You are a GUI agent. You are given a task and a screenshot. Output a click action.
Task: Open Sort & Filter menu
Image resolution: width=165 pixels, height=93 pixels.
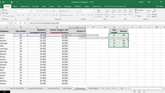[x=149, y=13]
